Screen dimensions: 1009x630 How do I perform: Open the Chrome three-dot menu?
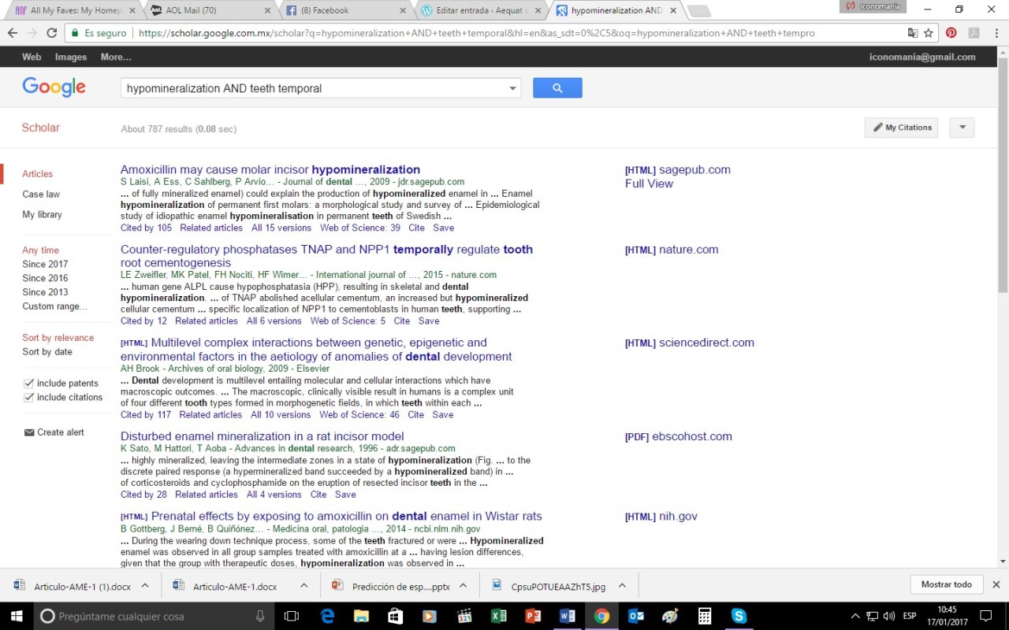pos(997,33)
